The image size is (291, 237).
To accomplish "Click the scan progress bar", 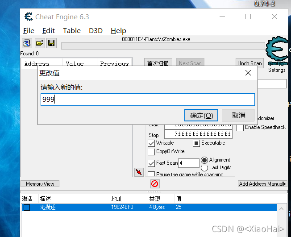I will [163, 46].
